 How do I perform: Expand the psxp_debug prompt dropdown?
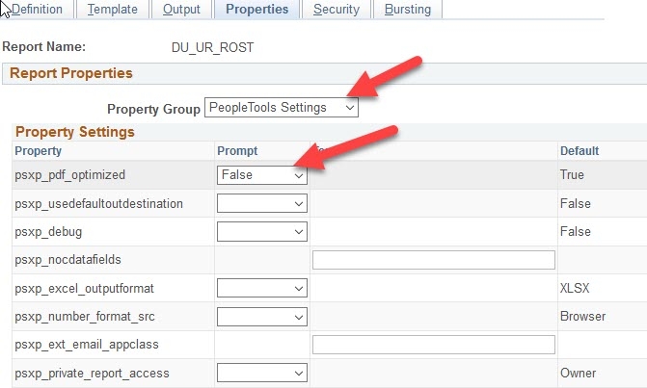pyautogui.click(x=262, y=232)
